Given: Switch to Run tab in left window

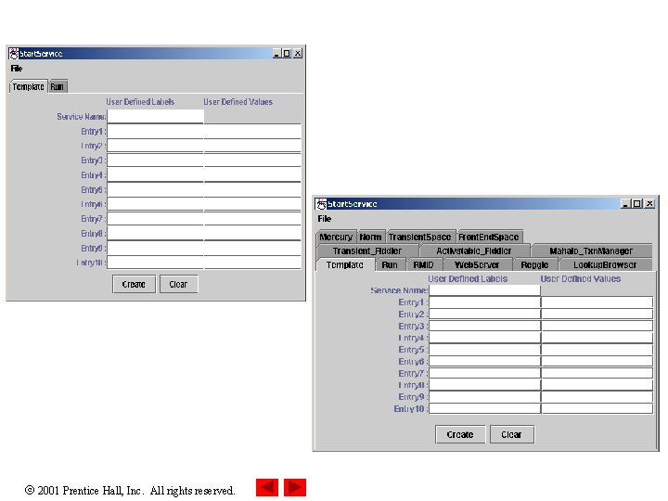Looking at the screenshot, I should click(x=58, y=87).
